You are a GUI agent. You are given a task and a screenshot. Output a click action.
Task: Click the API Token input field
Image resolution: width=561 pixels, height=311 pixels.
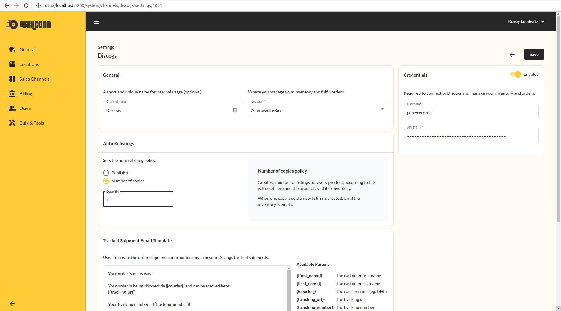(x=471, y=135)
